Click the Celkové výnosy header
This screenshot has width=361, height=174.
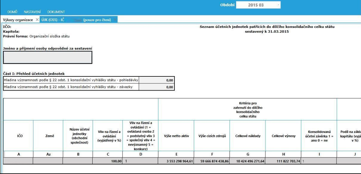tap(283, 136)
